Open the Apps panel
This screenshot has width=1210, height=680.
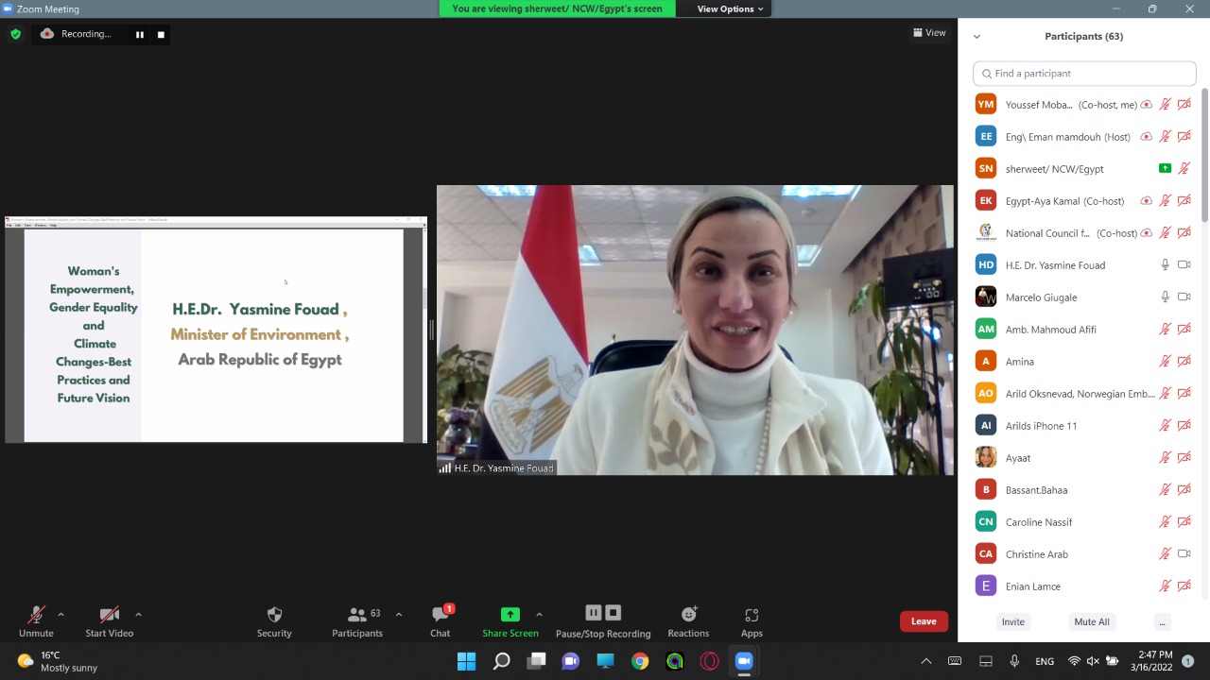(752, 620)
